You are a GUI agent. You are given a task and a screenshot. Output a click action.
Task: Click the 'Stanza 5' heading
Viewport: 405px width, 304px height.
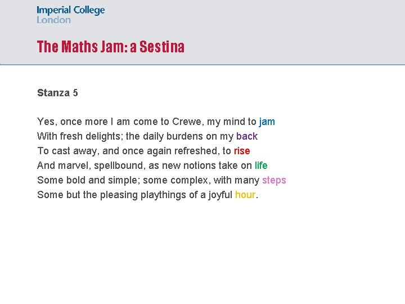57,93
